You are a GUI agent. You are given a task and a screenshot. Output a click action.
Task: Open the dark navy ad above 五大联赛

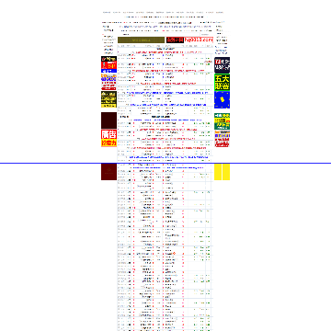click(223, 64)
